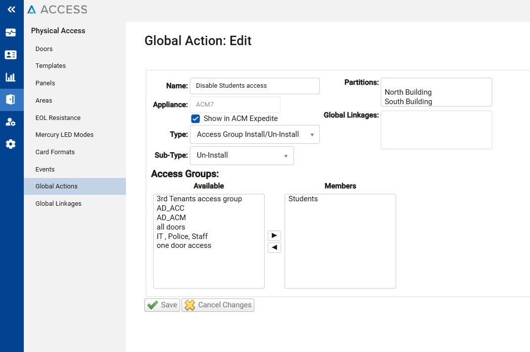
Task: Open Card Formats page
Action: 55,152
